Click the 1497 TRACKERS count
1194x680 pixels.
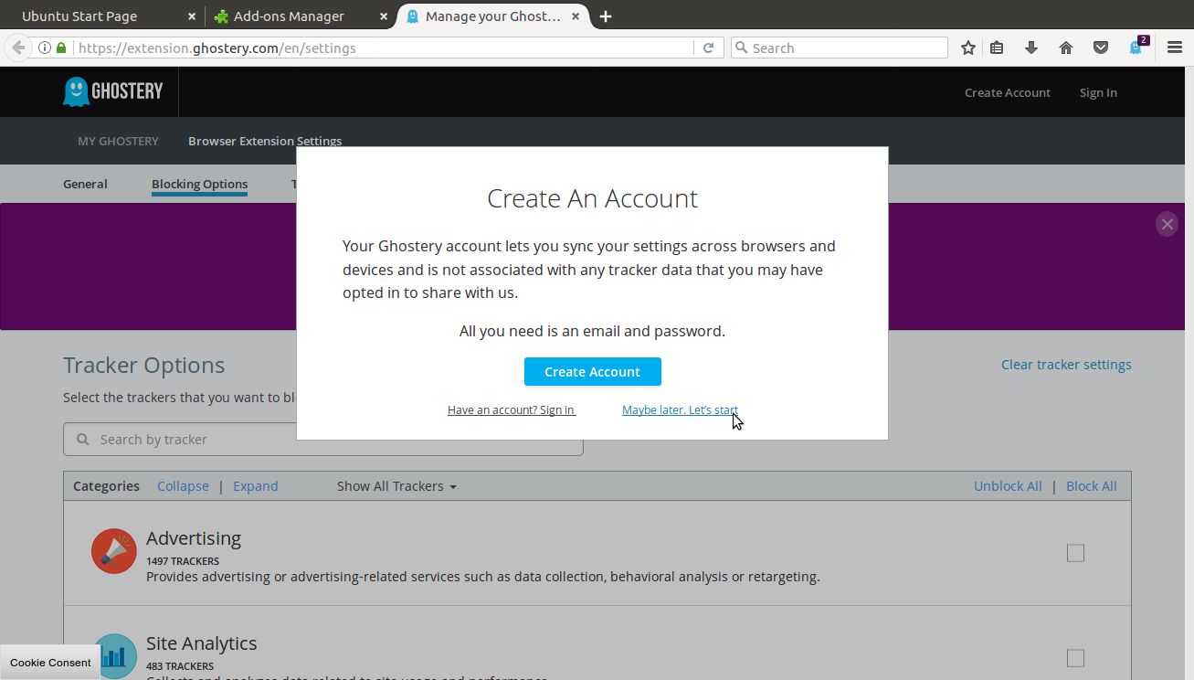pyautogui.click(x=183, y=561)
